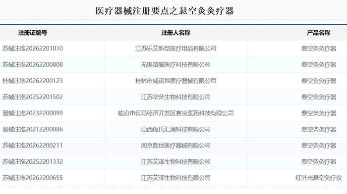Select registration number 苏械注准20252201332
Viewport: 347px width, 194px height.
[33, 161]
